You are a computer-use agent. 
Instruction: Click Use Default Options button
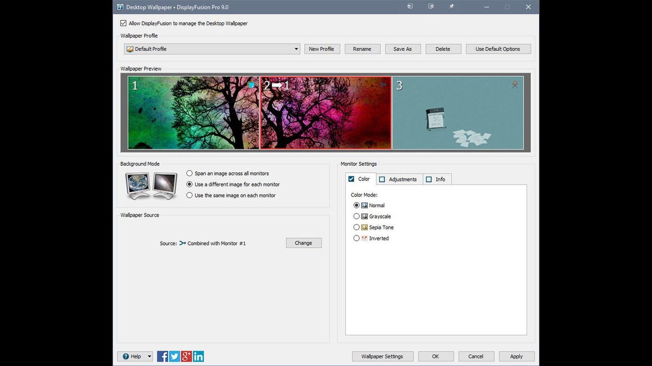(x=498, y=49)
